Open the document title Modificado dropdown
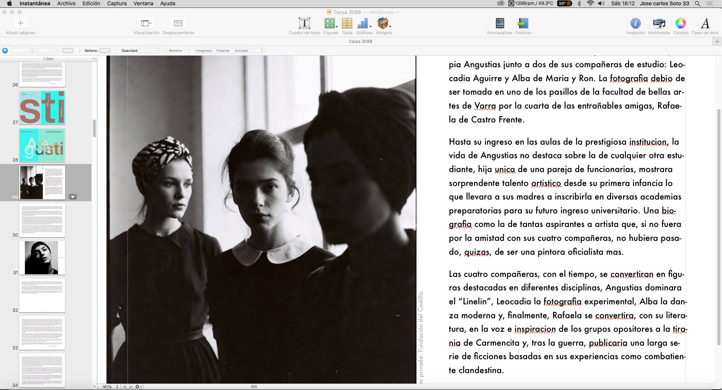 click(384, 12)
